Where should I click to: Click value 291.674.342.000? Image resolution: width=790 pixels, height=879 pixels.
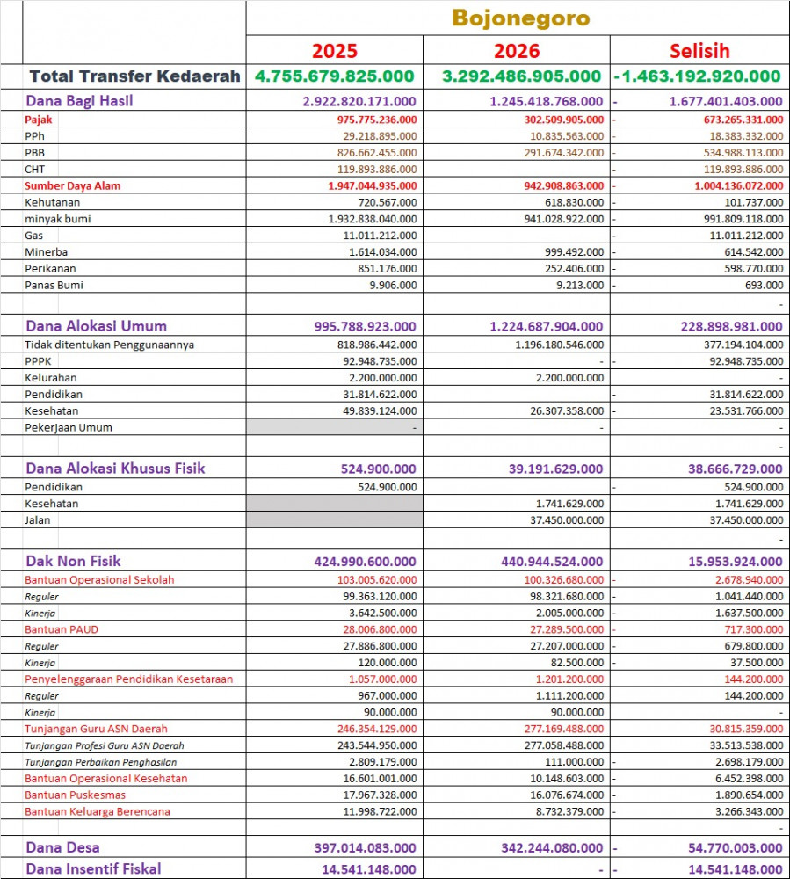pos(564,153)
